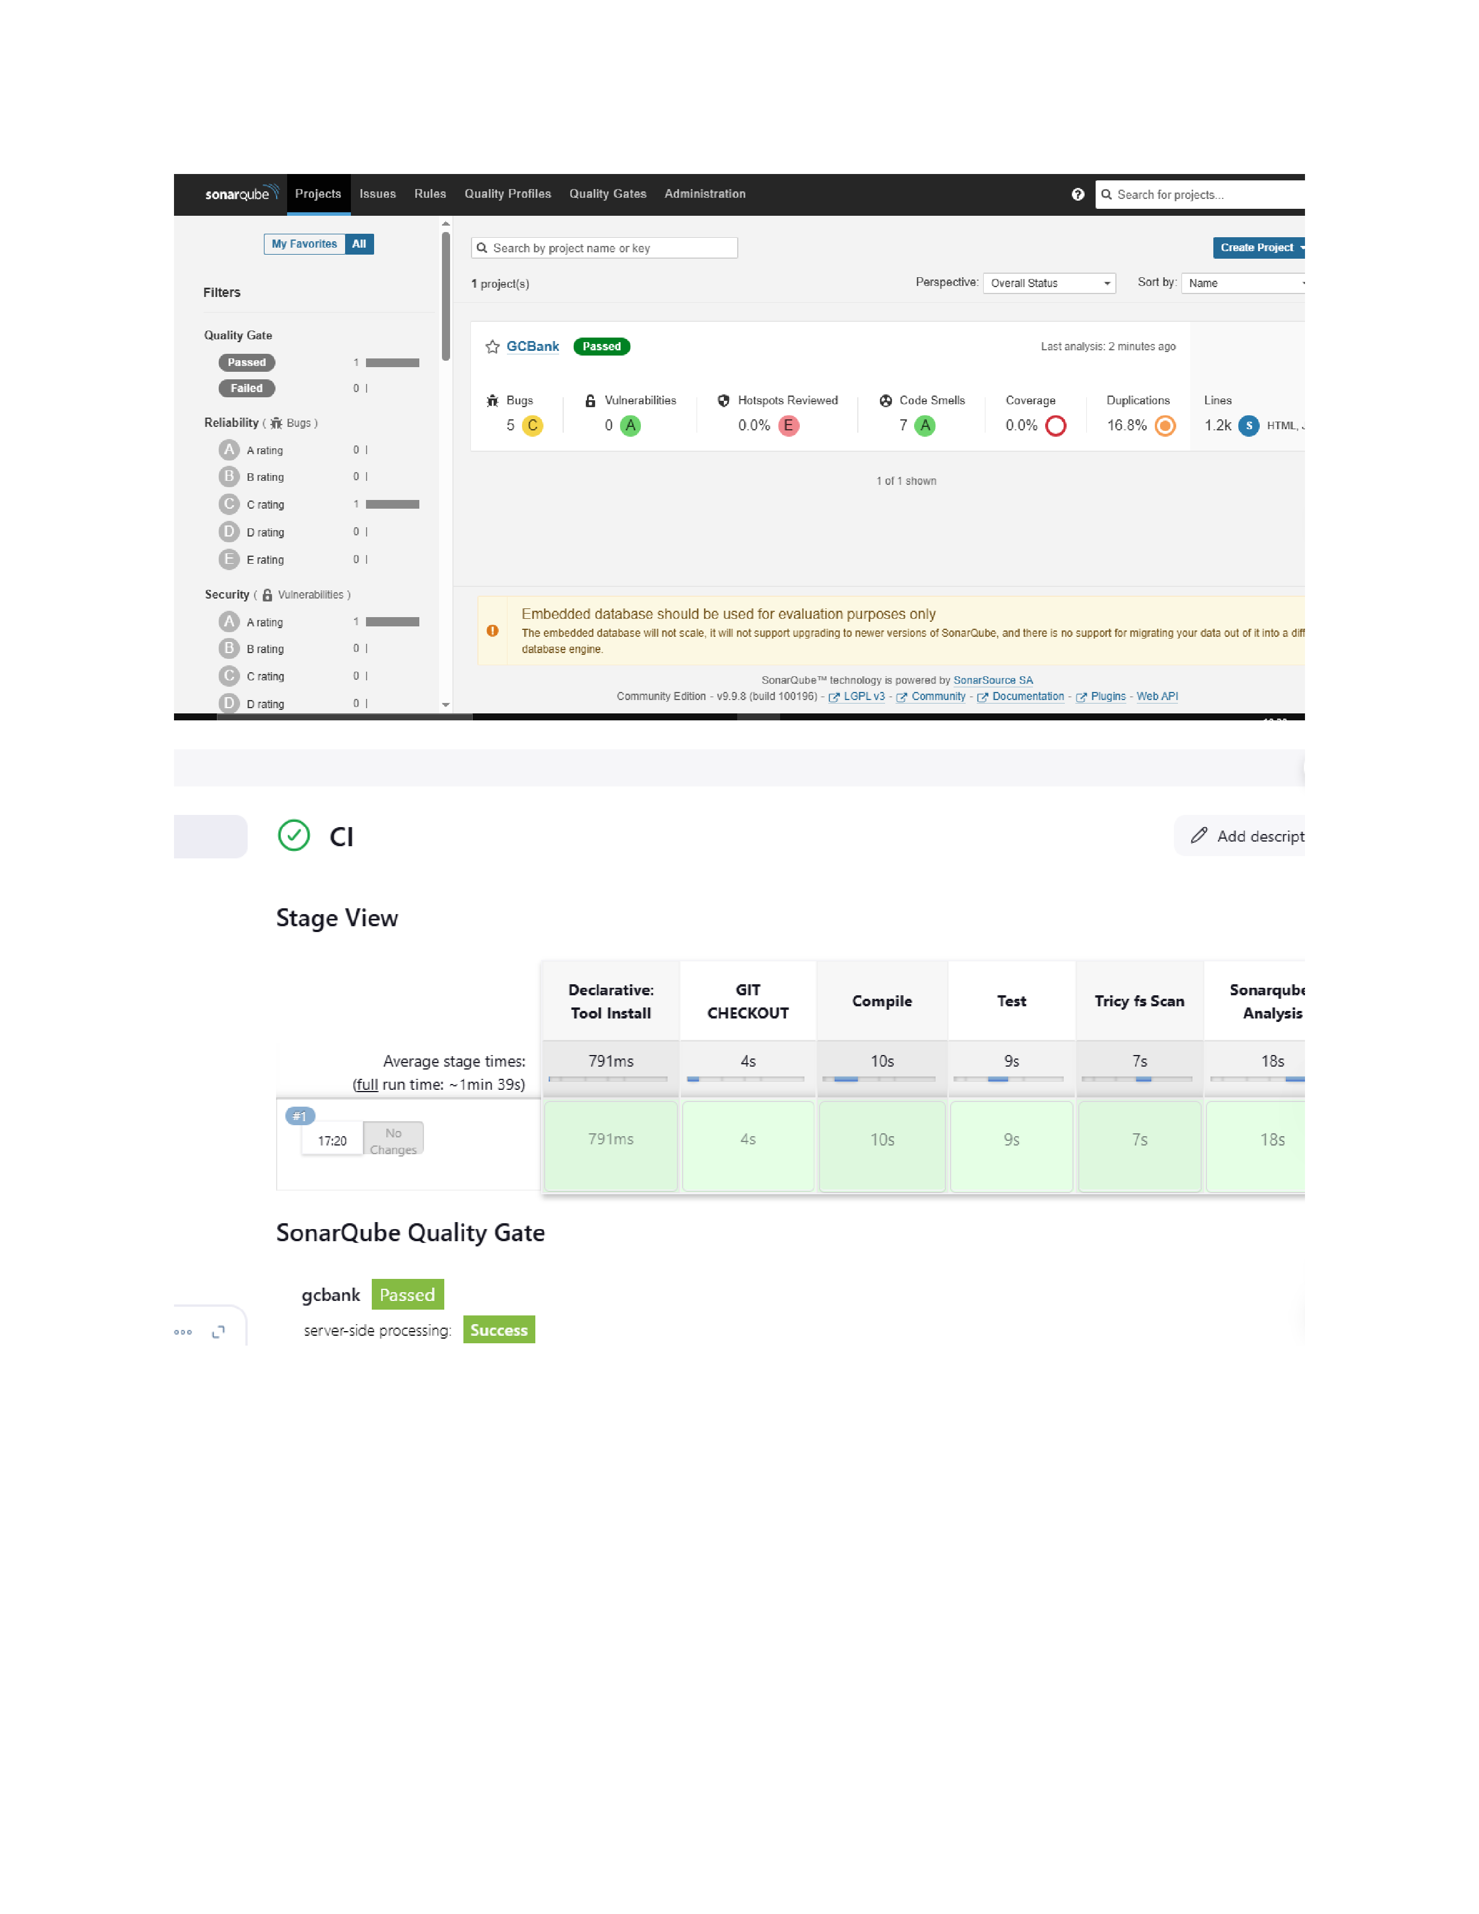The width and height of the screenshot is (1479, 1914).
Task: Open the Quality Gates tab
Action: (608, 194)
